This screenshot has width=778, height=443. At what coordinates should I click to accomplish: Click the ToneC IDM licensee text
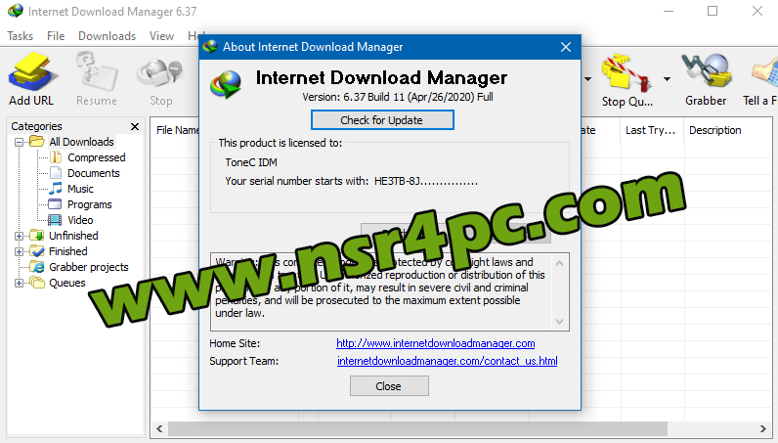[251, 162]
